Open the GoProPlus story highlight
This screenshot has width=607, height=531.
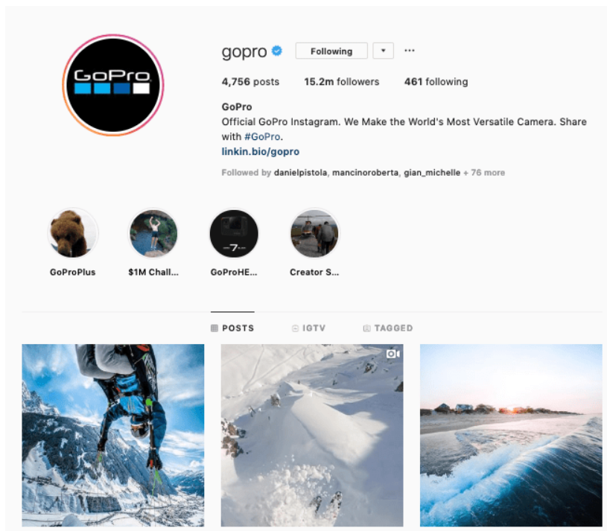(x=73, y=234)
